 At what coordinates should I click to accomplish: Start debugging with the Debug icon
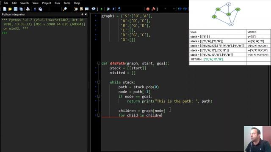[x=108, y=9]
